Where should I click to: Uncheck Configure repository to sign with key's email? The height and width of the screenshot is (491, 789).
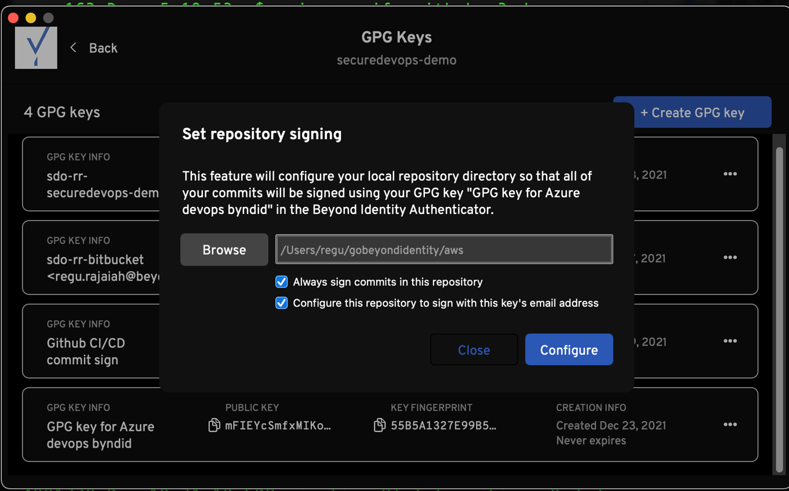pos(282,303)
